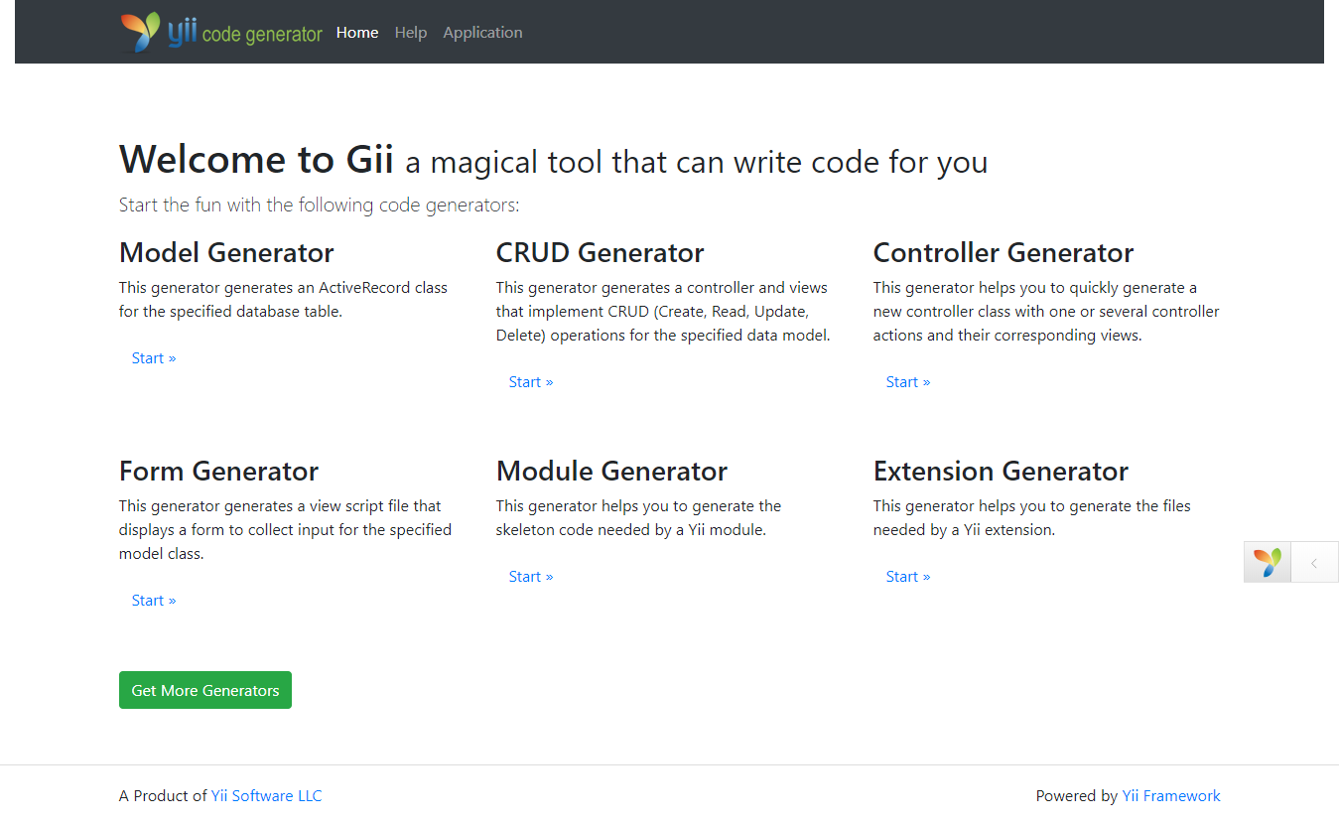Image resolution: width=1339 pixels, height=824 pixels.
Task: Select the Extension Generator heading
Action: click(1001, 471)
